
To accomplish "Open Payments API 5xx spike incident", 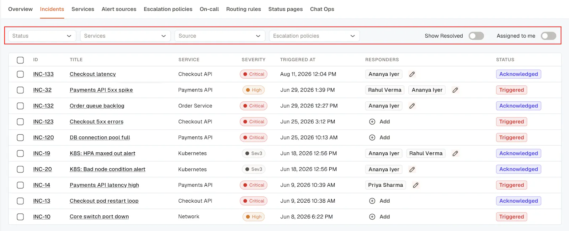I will pyautogui.click(x=101, y=90).
